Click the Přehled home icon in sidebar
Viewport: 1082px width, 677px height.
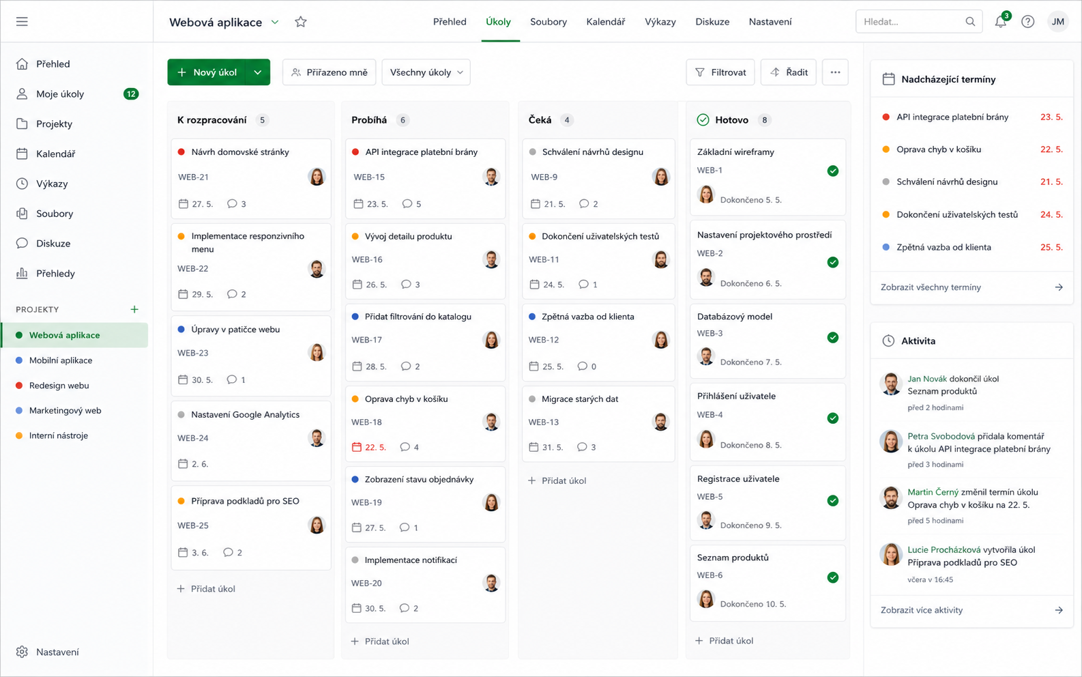[22, 64]
